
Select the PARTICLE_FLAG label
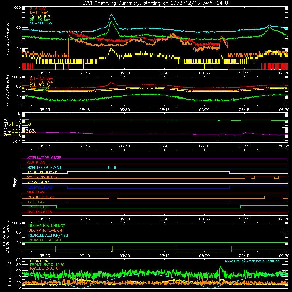(x=41, y=197)
